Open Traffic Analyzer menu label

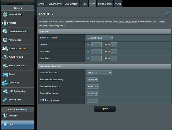coord(17,66)
